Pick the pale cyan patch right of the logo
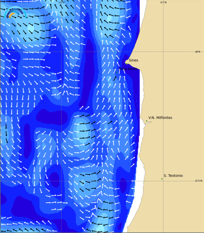204x233 pixels. (31, 27)
